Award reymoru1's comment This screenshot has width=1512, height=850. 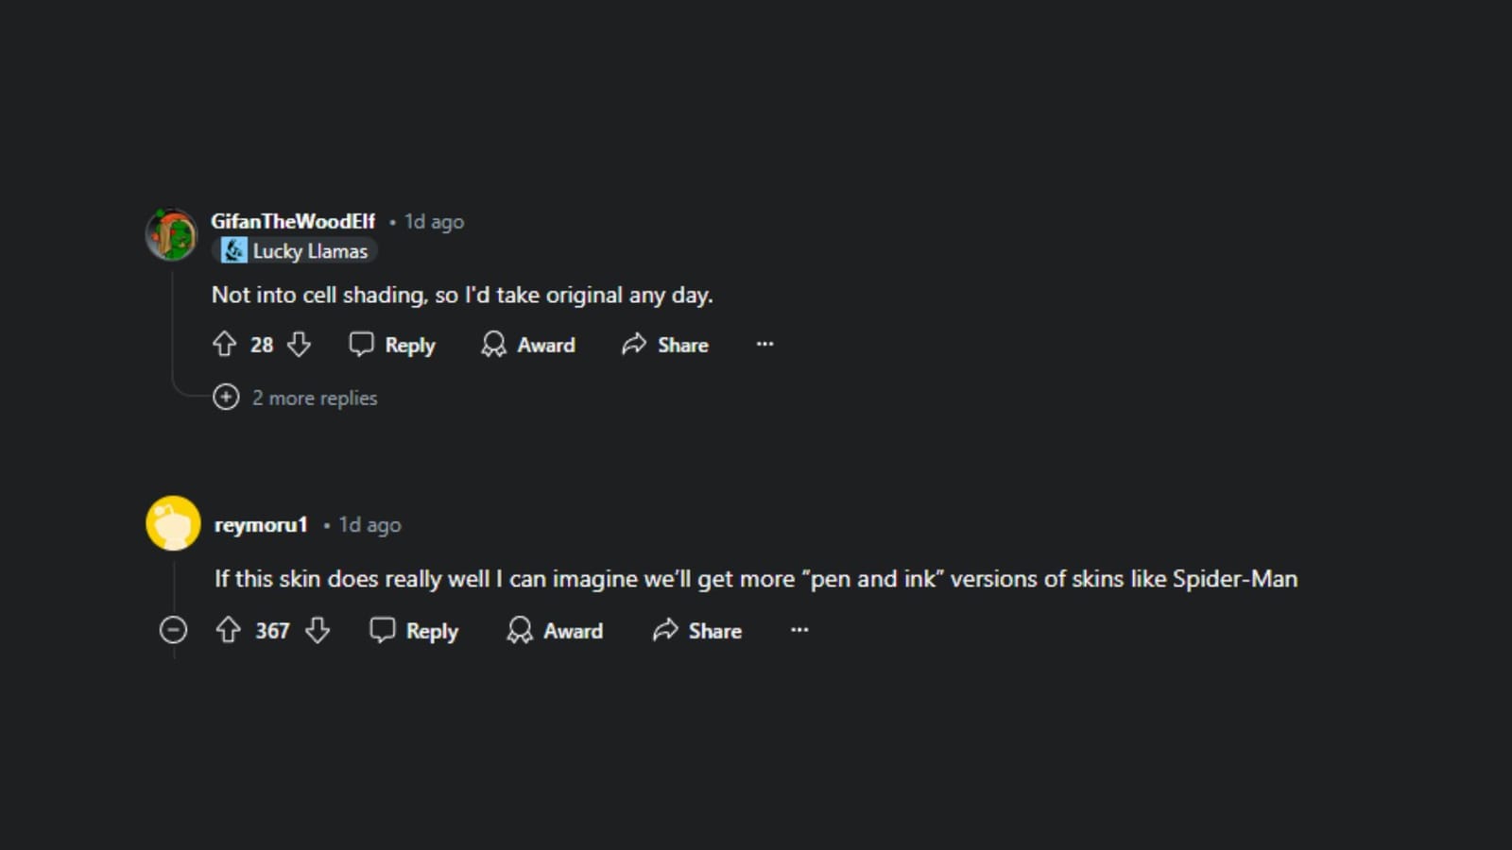coord(555,631)
